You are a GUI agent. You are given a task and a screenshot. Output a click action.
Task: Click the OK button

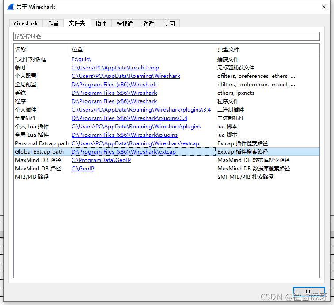coord(309,292)
